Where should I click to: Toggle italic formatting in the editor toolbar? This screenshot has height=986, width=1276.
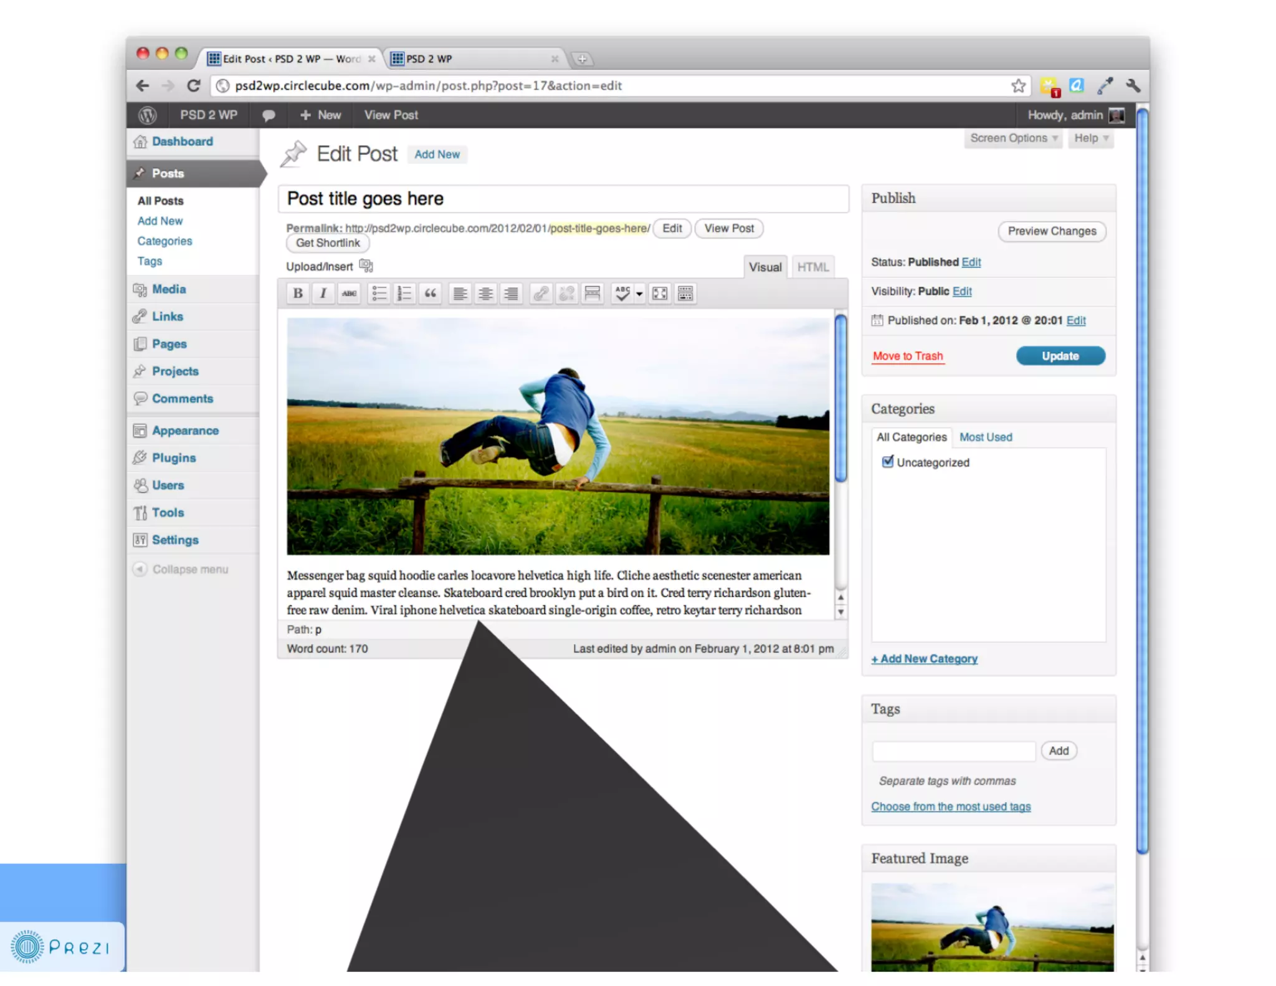323,293
